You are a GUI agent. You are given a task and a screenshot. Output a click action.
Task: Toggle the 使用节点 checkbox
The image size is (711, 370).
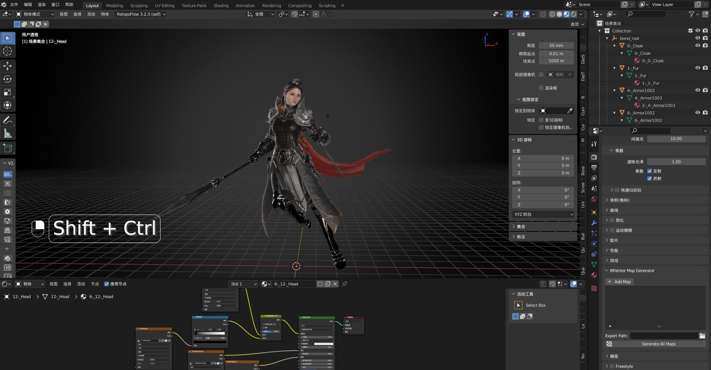[107, 284]
